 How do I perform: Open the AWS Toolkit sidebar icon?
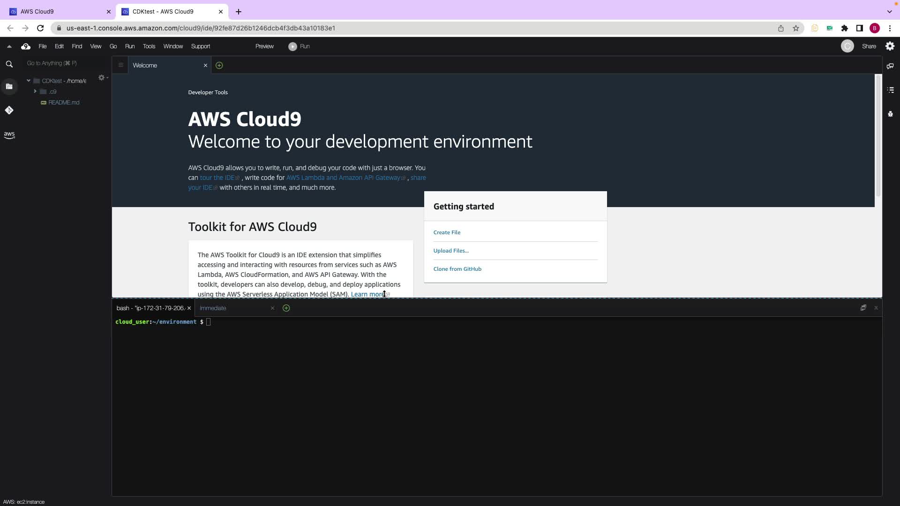click(x=9, y=135)
